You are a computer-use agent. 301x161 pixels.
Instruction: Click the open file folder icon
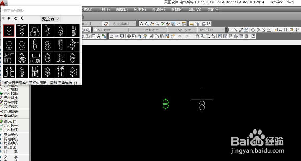(117, 36)
